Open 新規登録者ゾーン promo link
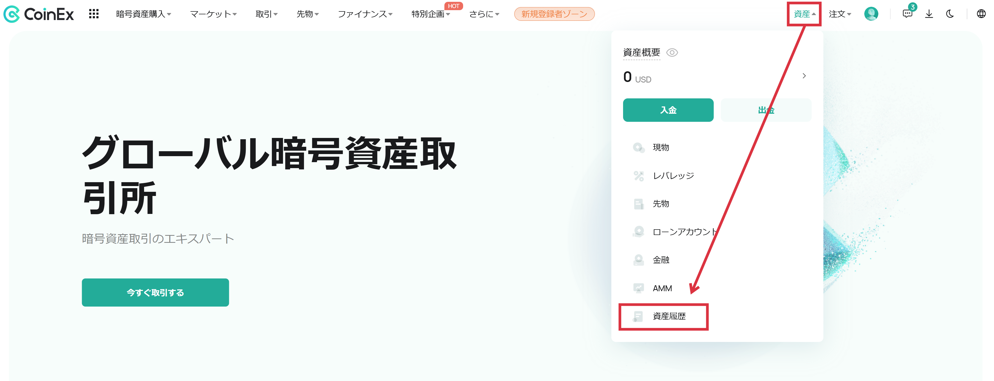 pos(554,14)
